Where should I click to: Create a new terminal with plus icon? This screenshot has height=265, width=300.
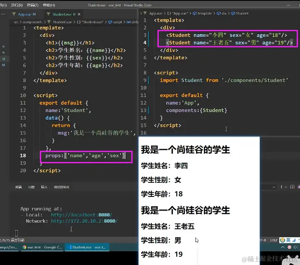point(281,187)
